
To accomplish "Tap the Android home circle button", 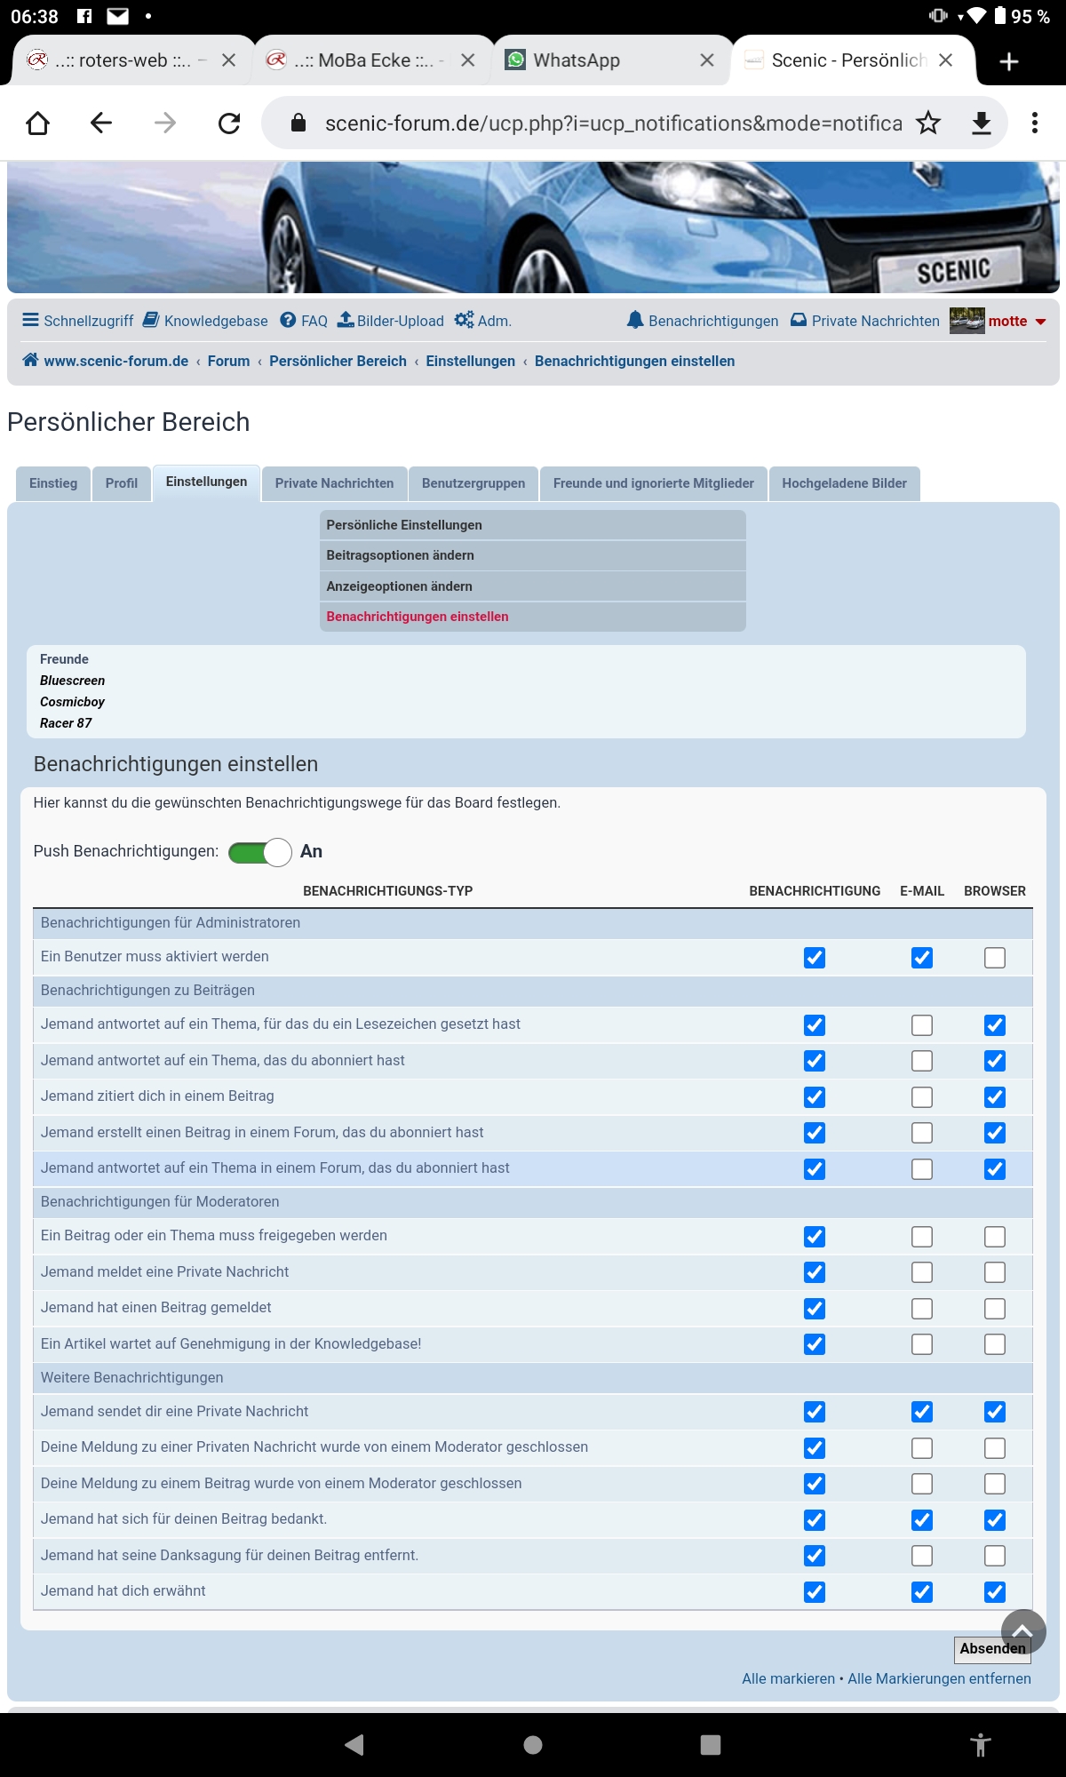I will click(533, 1745).
